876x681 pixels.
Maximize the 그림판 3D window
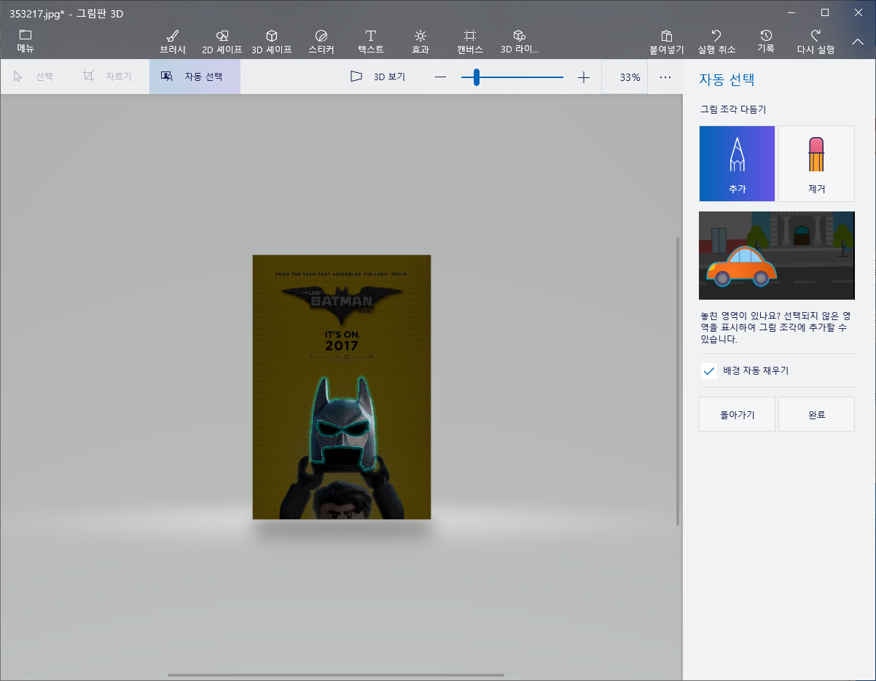coord(825,12)
